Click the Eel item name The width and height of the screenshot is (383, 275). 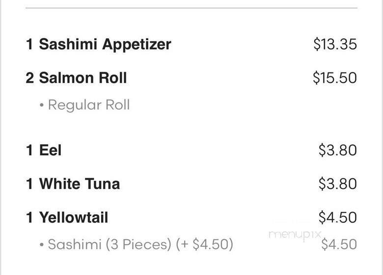50,150
